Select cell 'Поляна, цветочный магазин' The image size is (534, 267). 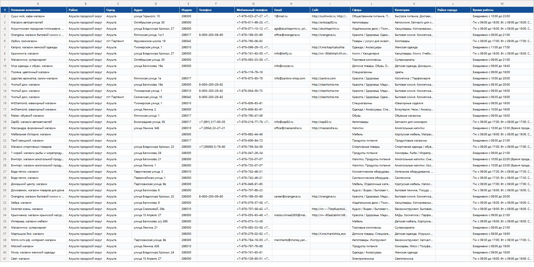[x=38, y=72]
